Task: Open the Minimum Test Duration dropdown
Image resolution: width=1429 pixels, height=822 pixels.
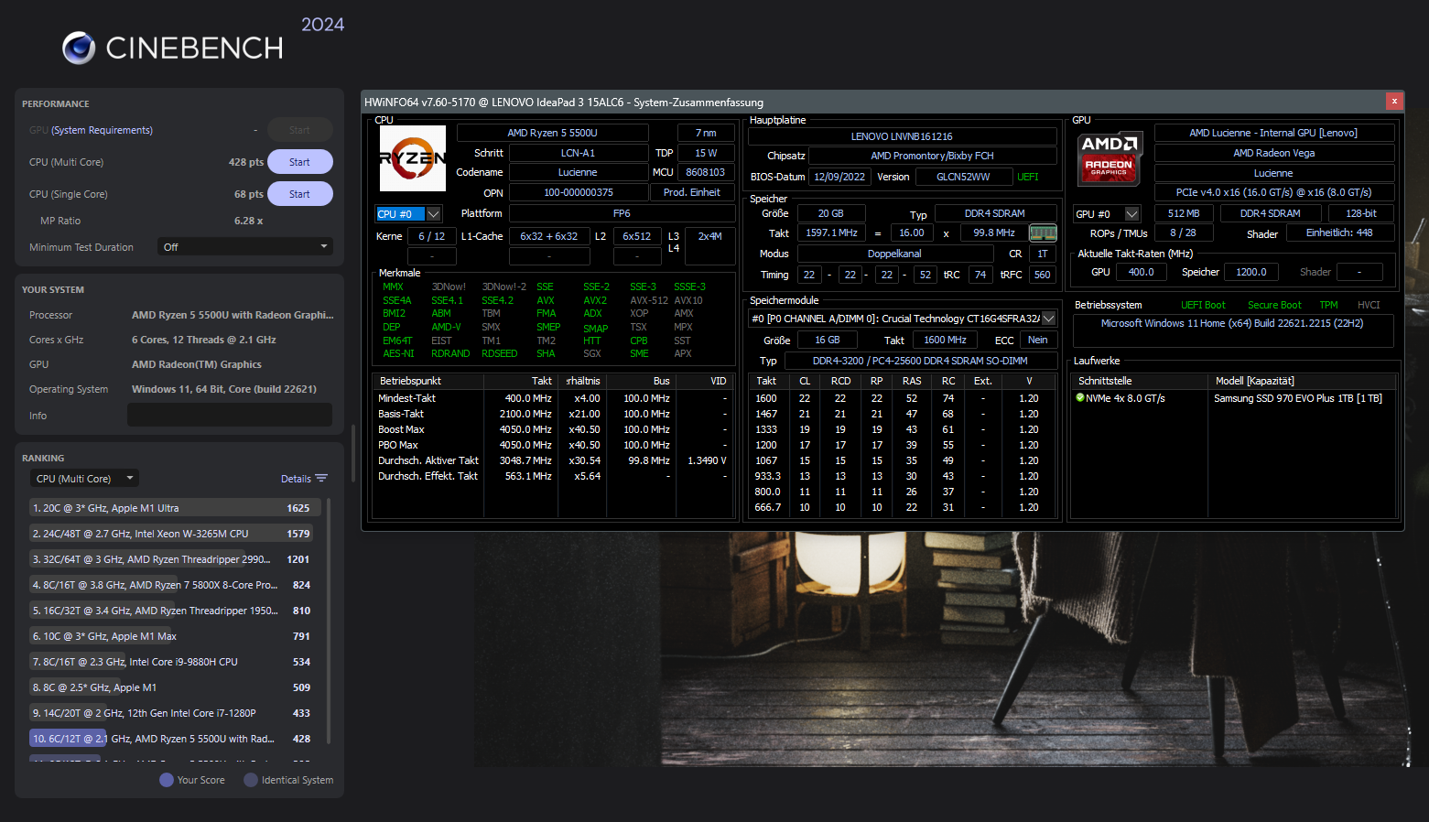Action: point(244,246)
